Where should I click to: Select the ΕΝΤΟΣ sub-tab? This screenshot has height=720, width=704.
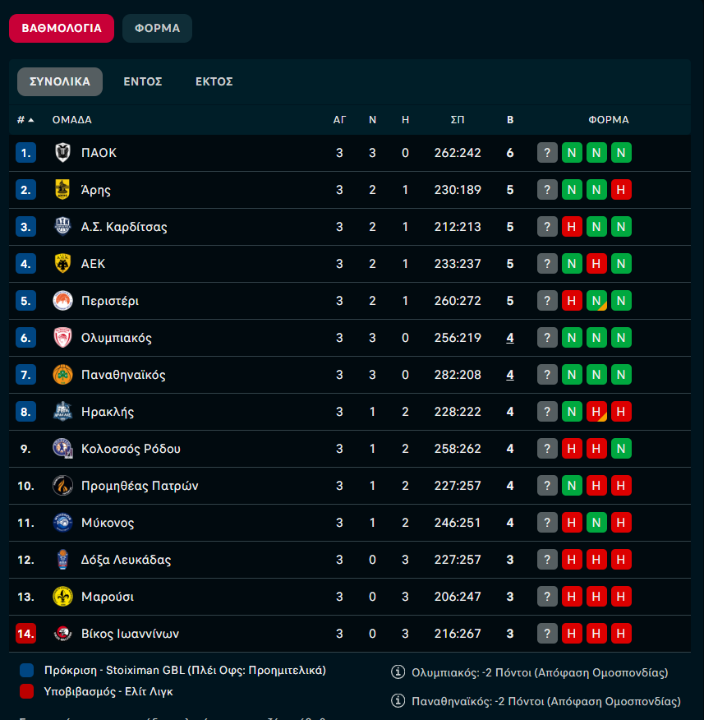tap(143, 81)
